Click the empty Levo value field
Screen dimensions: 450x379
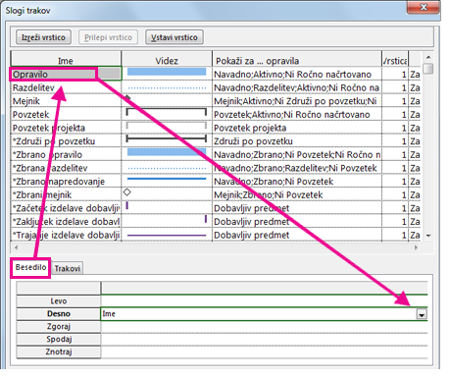[265, 301]
